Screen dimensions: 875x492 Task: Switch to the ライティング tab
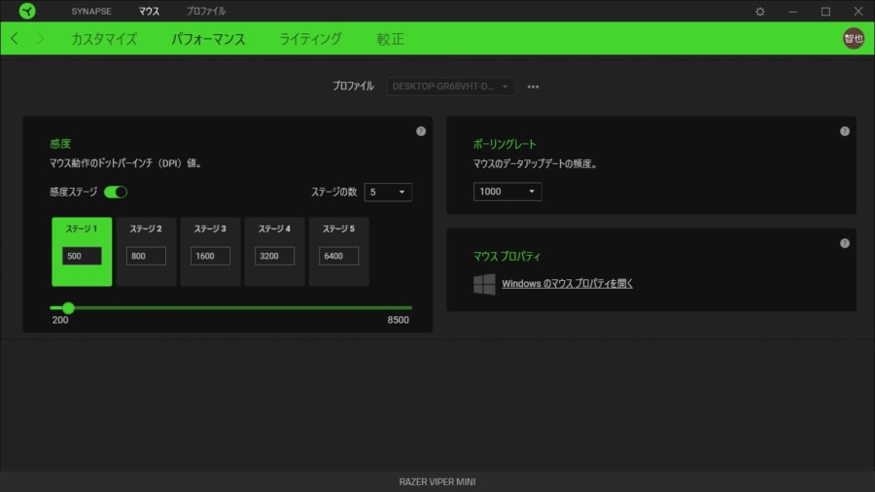point(310,40)
